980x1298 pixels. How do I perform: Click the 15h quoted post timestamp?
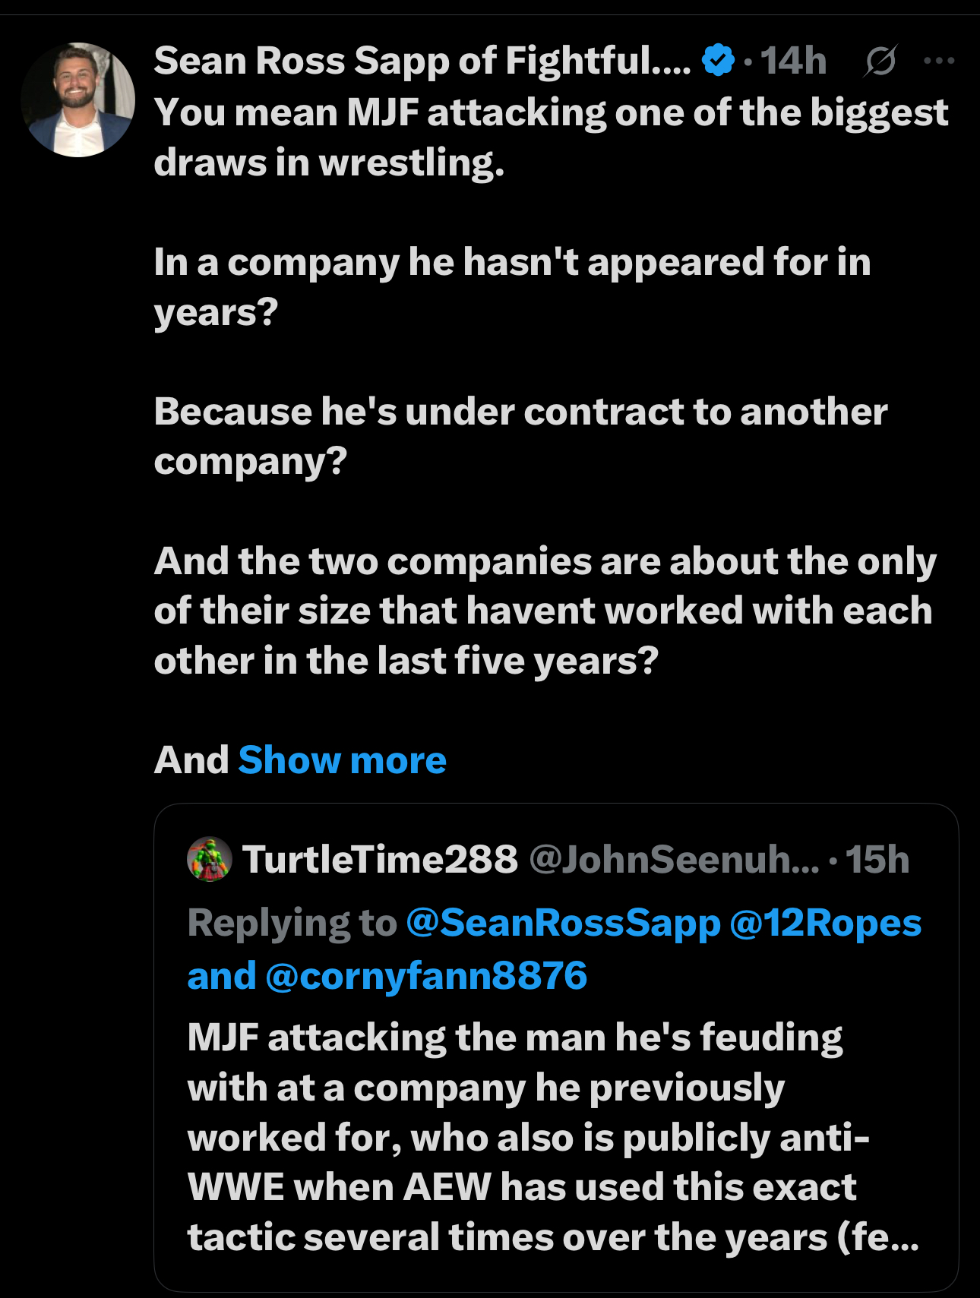click(x=877, y=859)
